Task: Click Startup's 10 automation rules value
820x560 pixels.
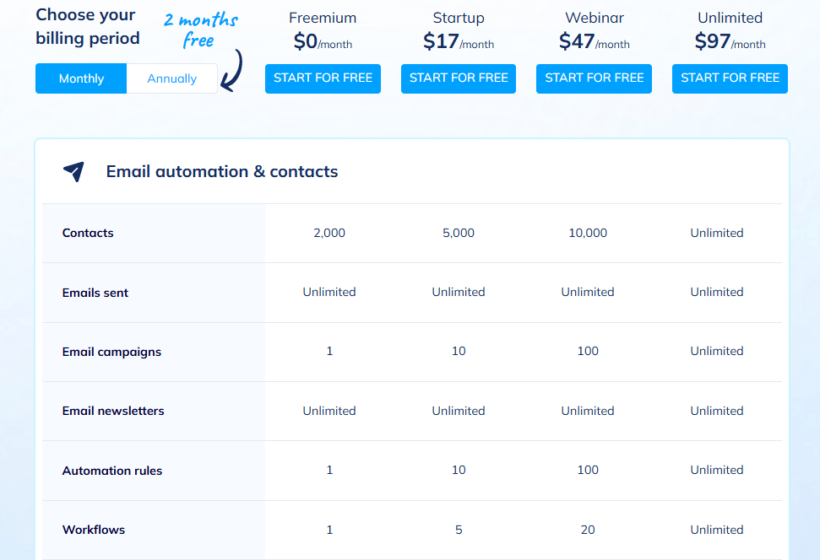Action: tap(459, 470)
